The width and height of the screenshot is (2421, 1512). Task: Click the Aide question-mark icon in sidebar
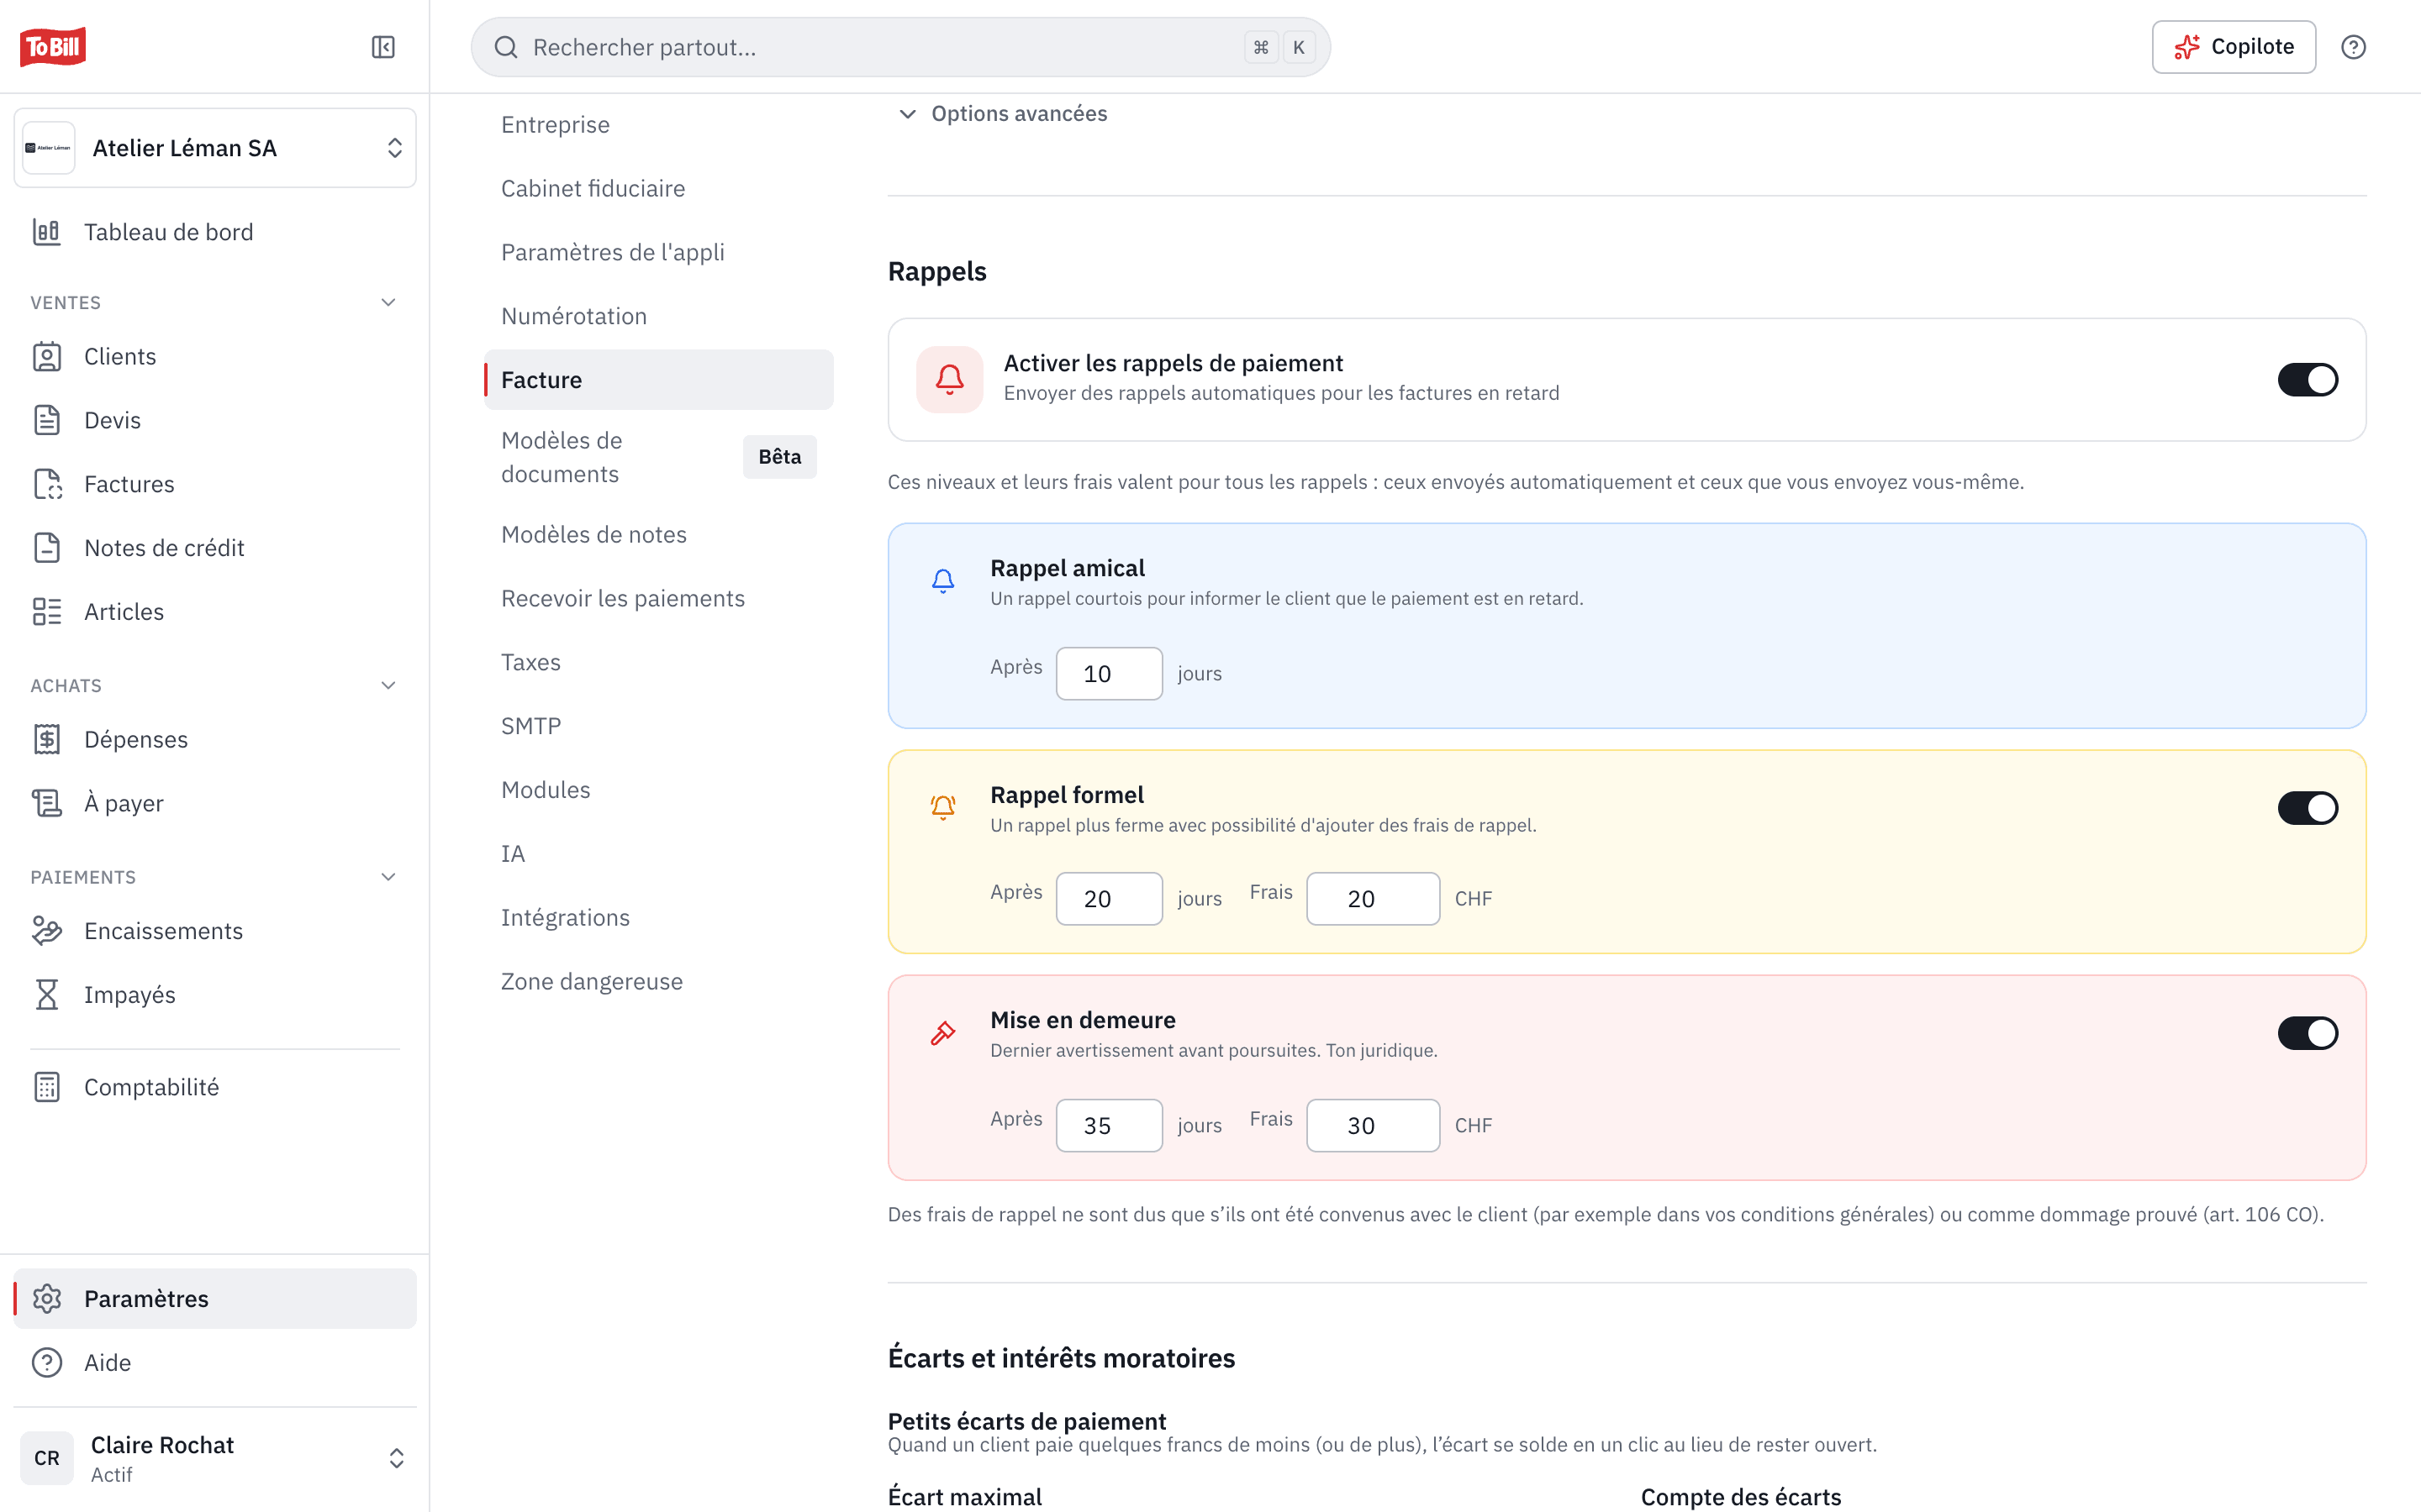[x=47, y=1362]
